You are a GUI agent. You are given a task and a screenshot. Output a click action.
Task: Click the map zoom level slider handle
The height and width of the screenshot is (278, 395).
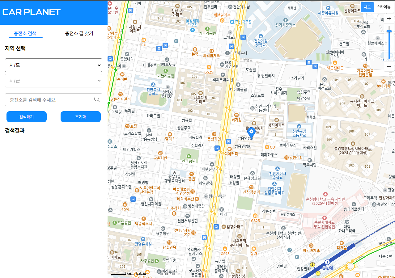[x=389, y=31]
